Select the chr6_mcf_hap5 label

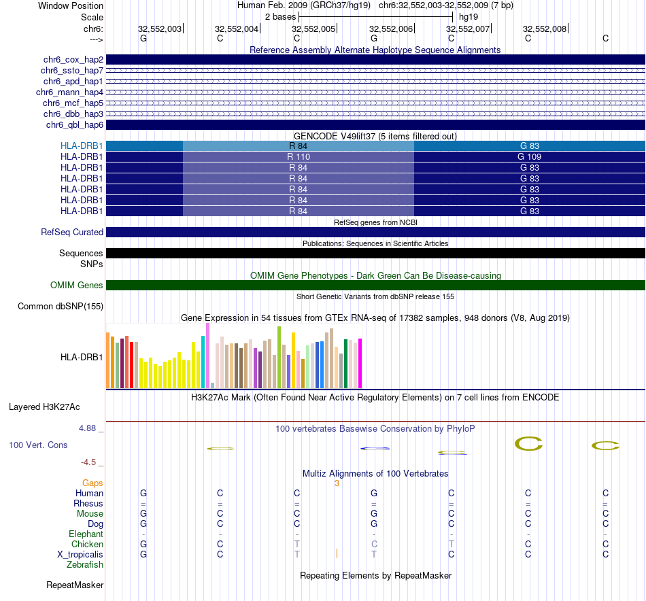(x=73, y=103)
